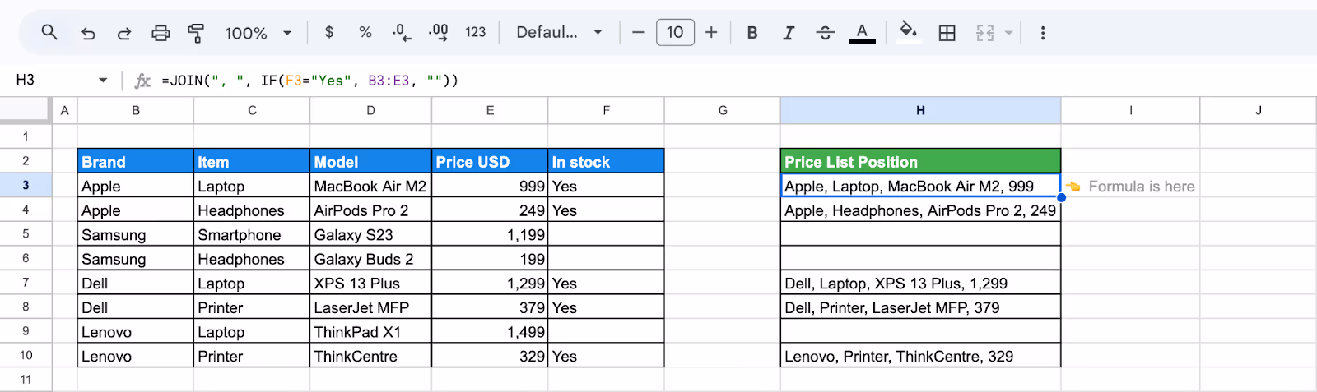Screen dimensions: 1317x392
Task: Select row 3 header
Action: point(26,186)
